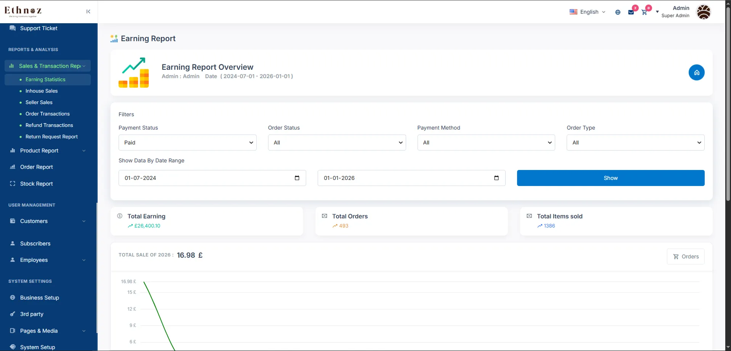
Task: Open the globe icon in the header
Action: [618, 12]
